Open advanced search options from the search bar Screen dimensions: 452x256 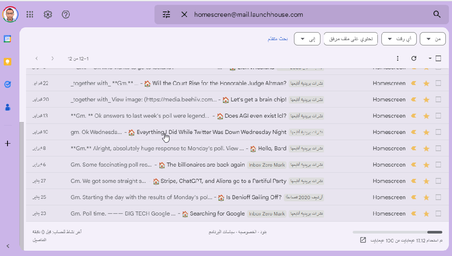[x=166, y=14]
